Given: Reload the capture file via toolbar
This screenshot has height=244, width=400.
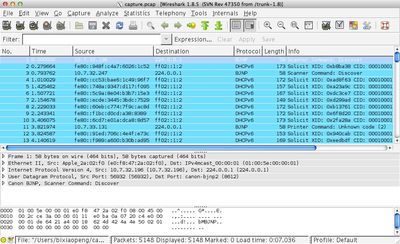Looking at the screenshot, I should [120, 25].
